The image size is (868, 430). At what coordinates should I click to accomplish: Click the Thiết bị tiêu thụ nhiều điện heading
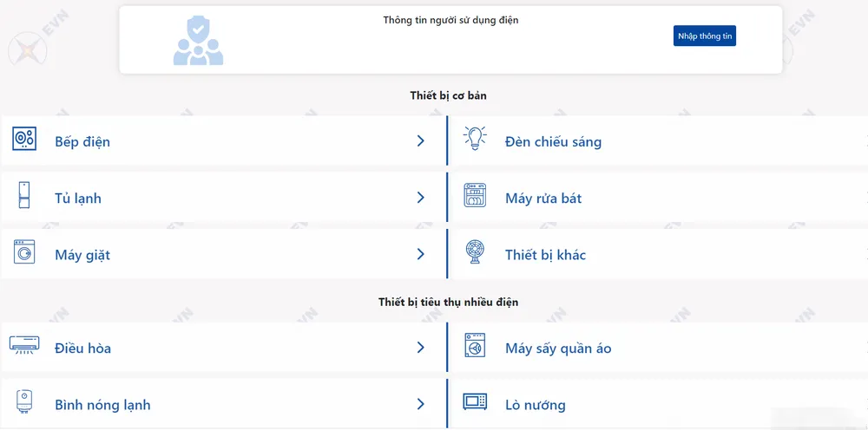[449, 303]
